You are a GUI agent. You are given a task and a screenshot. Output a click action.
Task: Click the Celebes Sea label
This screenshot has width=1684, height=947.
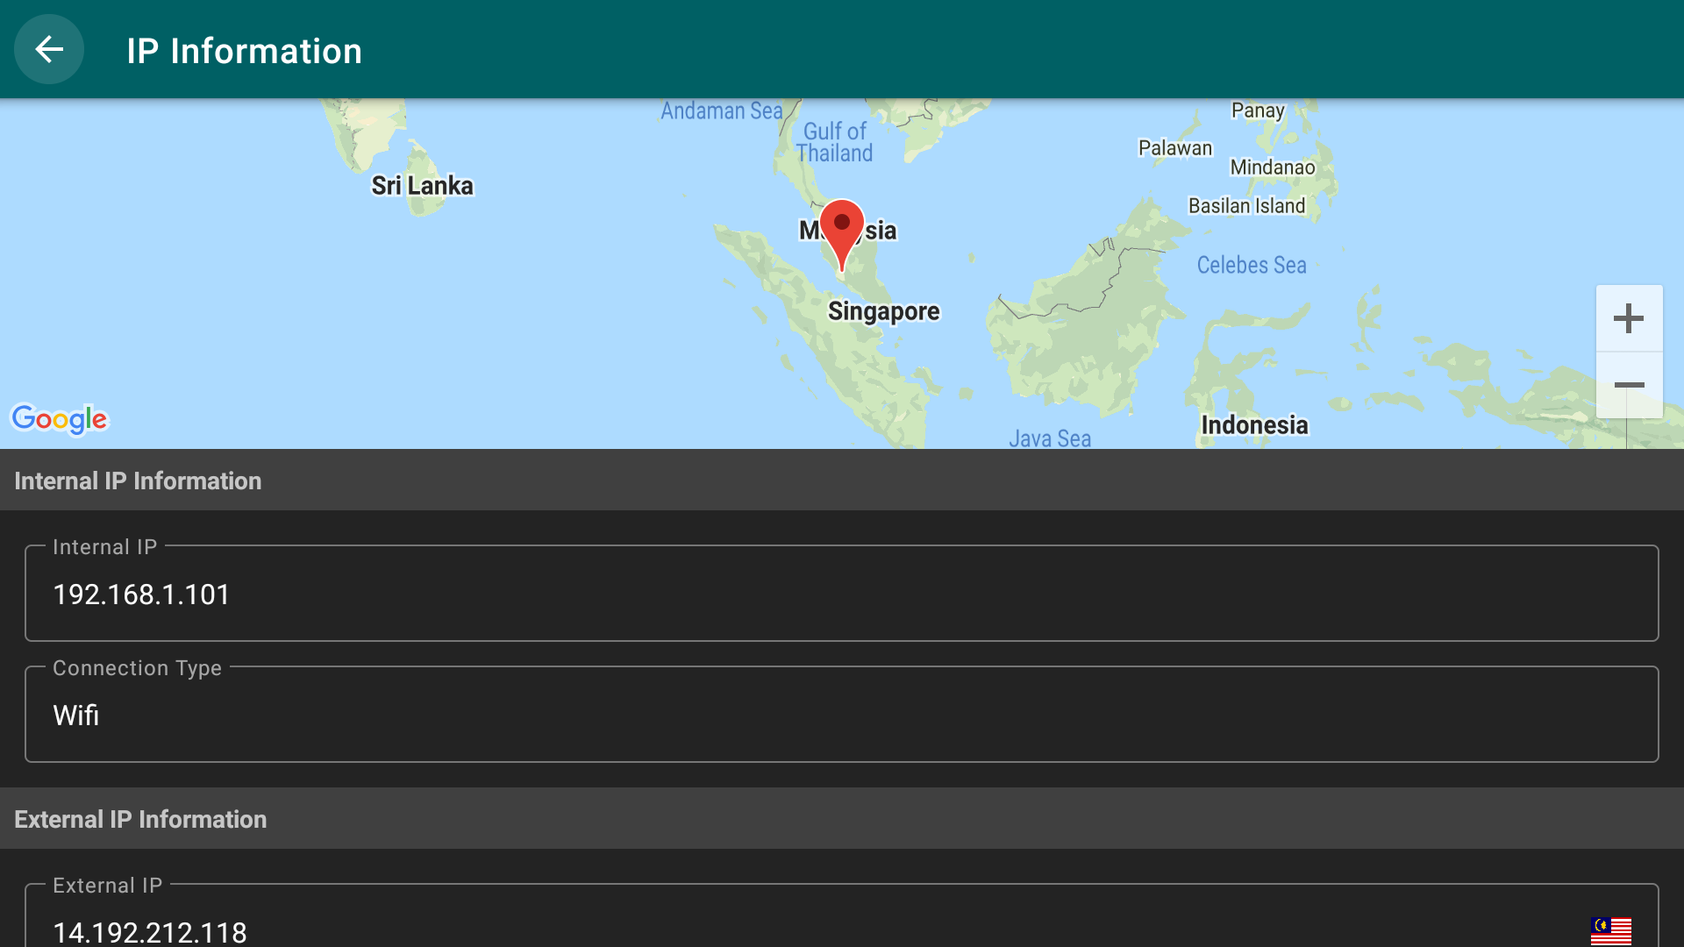click(1251, 265)
